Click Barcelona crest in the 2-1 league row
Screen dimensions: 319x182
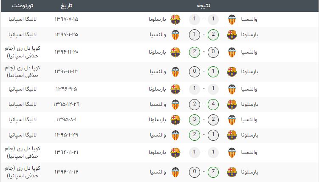tap(232, 35)
